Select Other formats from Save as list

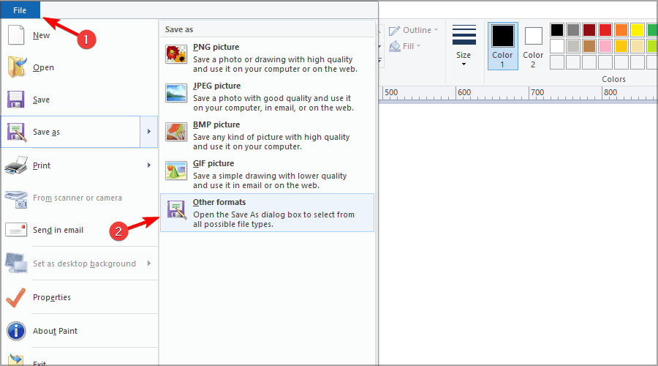[267, 212]
